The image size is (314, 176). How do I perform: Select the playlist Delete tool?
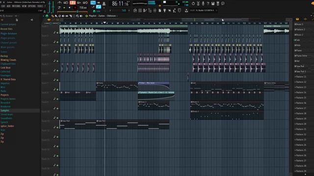tap(59, 16)
